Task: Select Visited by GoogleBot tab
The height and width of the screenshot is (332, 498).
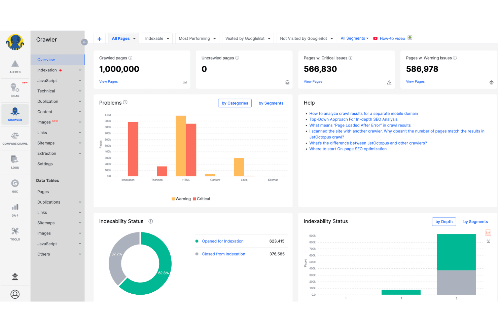Action: coord(245,39)
